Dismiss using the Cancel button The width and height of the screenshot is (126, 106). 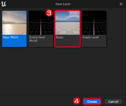pyautogui.click(x=113, y=102)
